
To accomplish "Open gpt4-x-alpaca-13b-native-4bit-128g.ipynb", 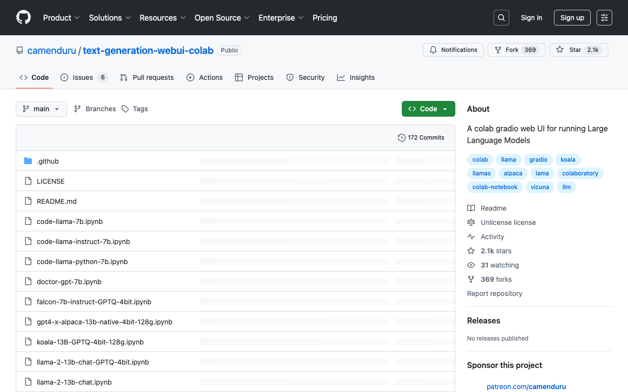I will [x=105, y=322].
